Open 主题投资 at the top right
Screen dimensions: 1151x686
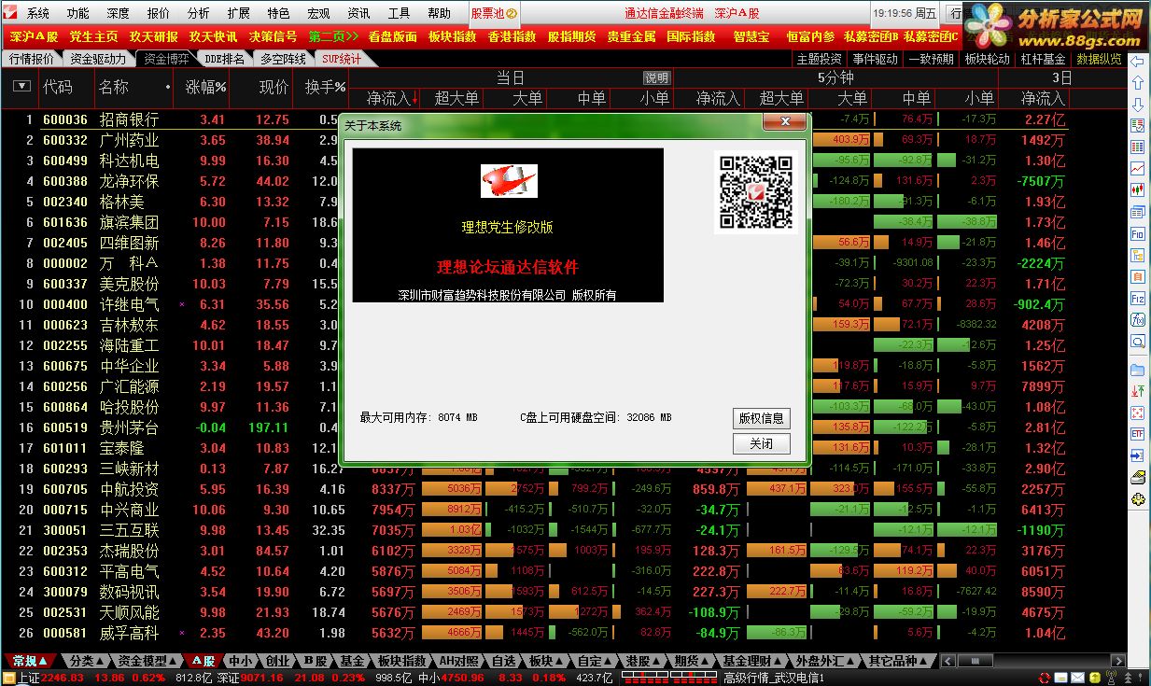point(818,59)
